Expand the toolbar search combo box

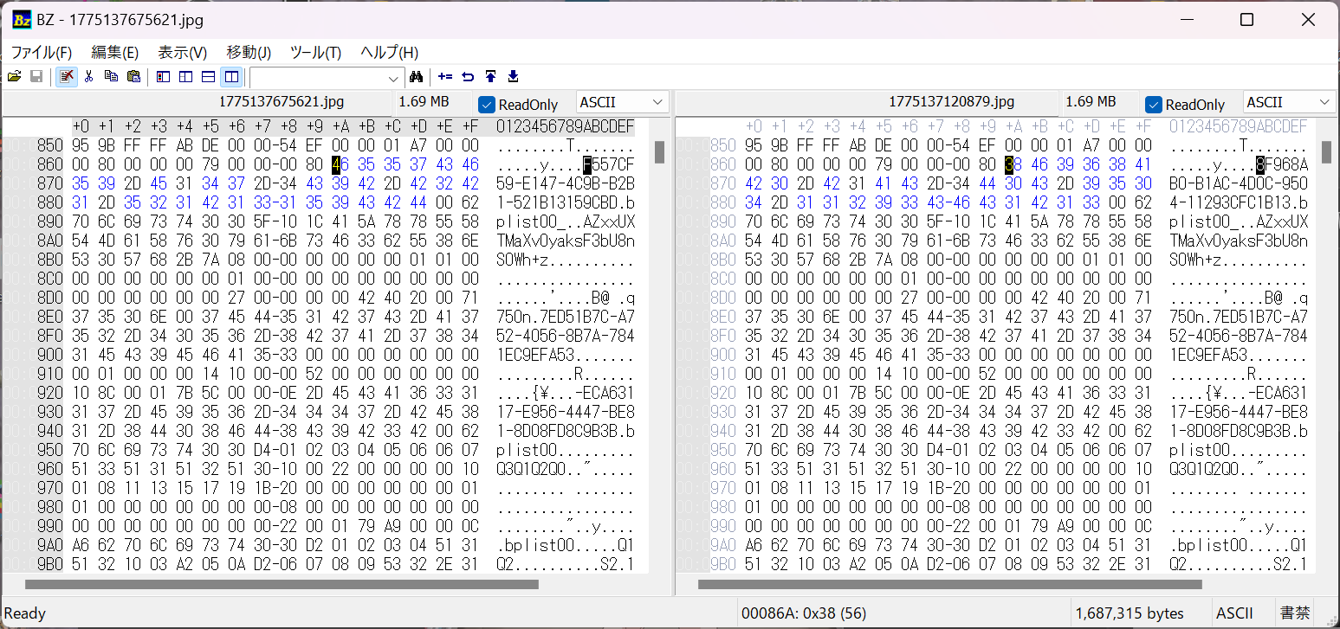click(x=395, y=78)
